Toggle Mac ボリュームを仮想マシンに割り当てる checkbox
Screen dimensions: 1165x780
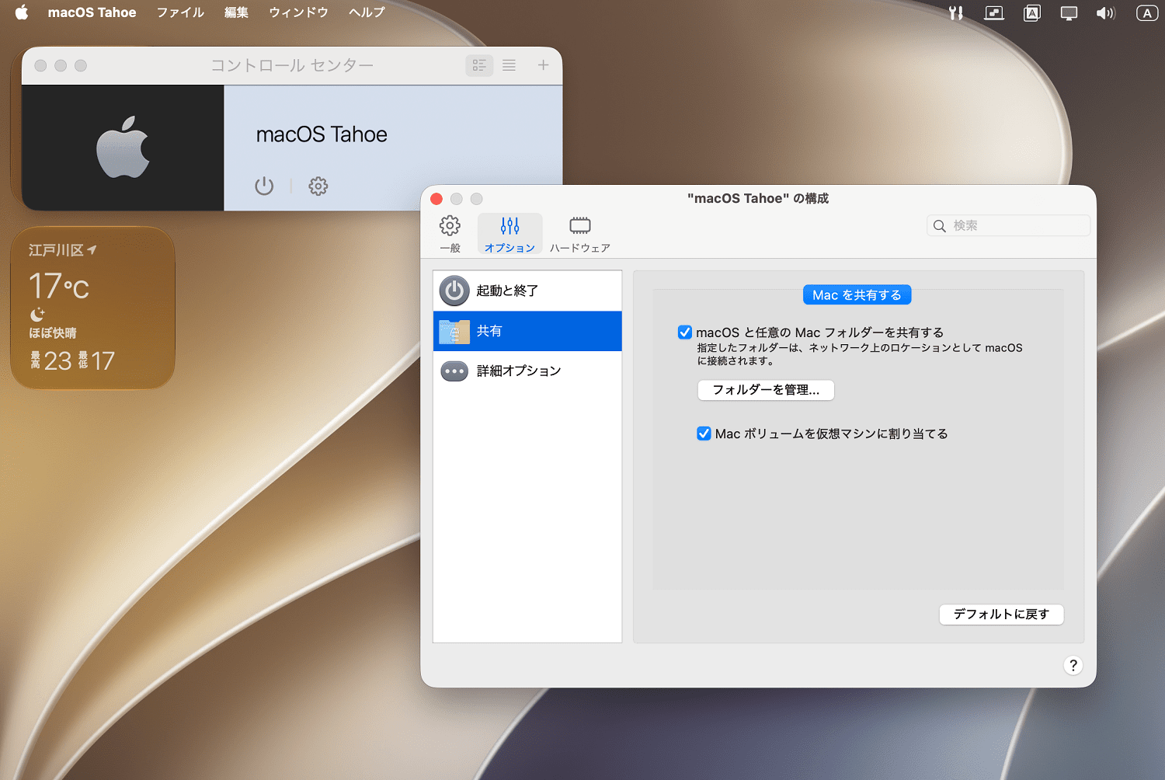coord(704,434)
